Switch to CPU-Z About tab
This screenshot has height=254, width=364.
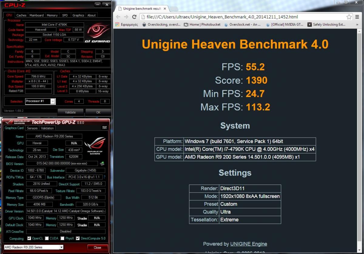click(x=92, y=15)
